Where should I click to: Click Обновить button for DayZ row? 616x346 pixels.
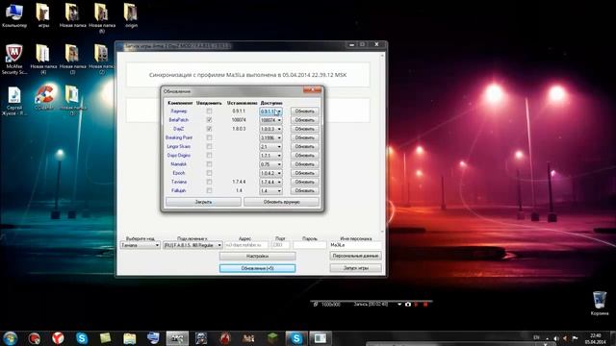(305, 129)
